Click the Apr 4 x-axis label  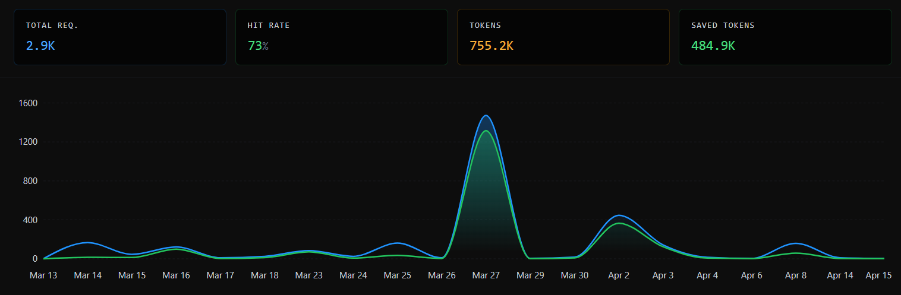(707, 275)
